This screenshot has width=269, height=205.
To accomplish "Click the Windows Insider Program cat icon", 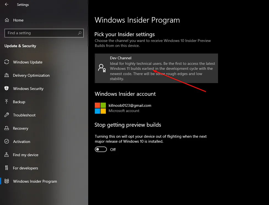I will click(7, 181).
